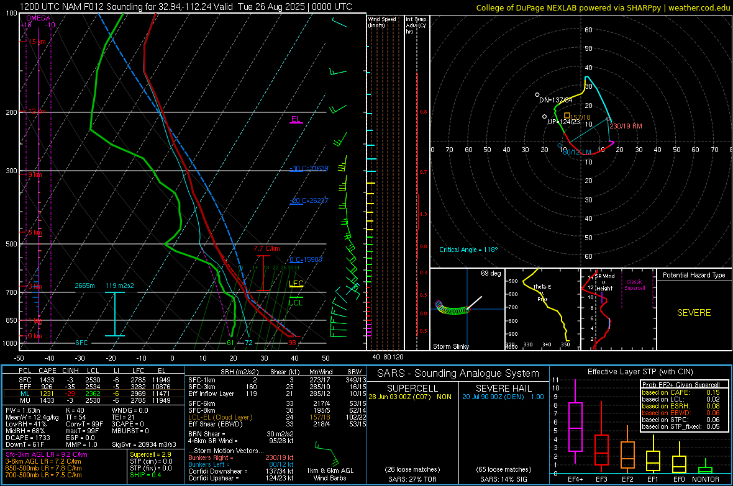This screenshot has width=733, height=486.
Task: Open the 20 Jul 90 00Z (DEN) hail analog
Action: click(503, 397)
